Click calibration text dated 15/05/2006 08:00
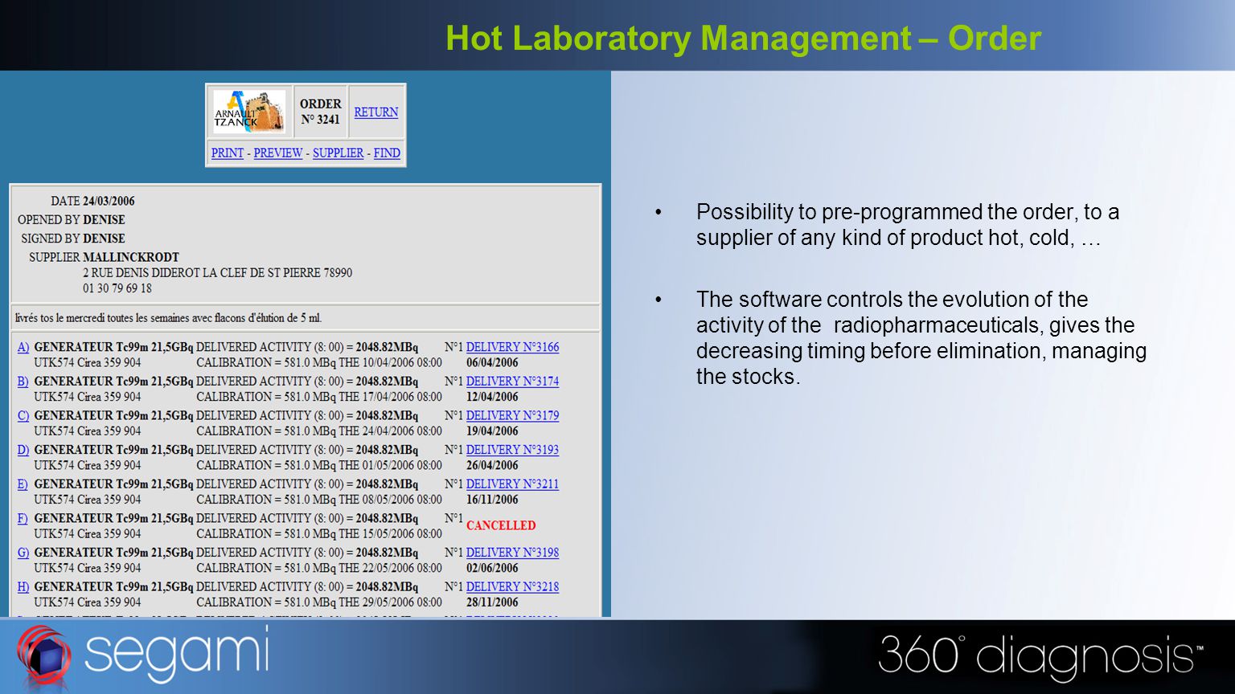The height and width of the screenshot is (694, 1235). (x=319, y=533)
